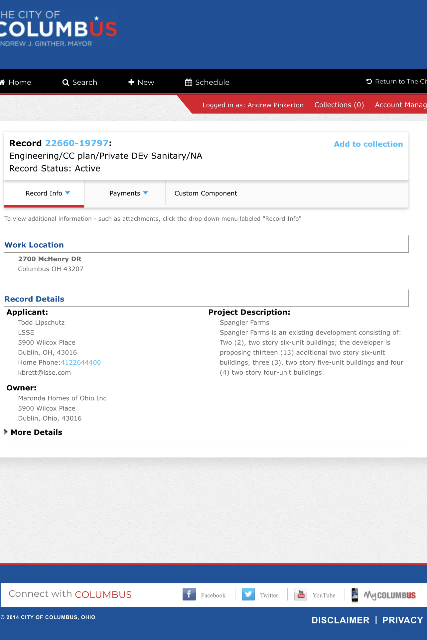The width and height of the screenshot is (427, 640).
Task: Open the MyColumbus phone app icon
Action: (355, 595)
